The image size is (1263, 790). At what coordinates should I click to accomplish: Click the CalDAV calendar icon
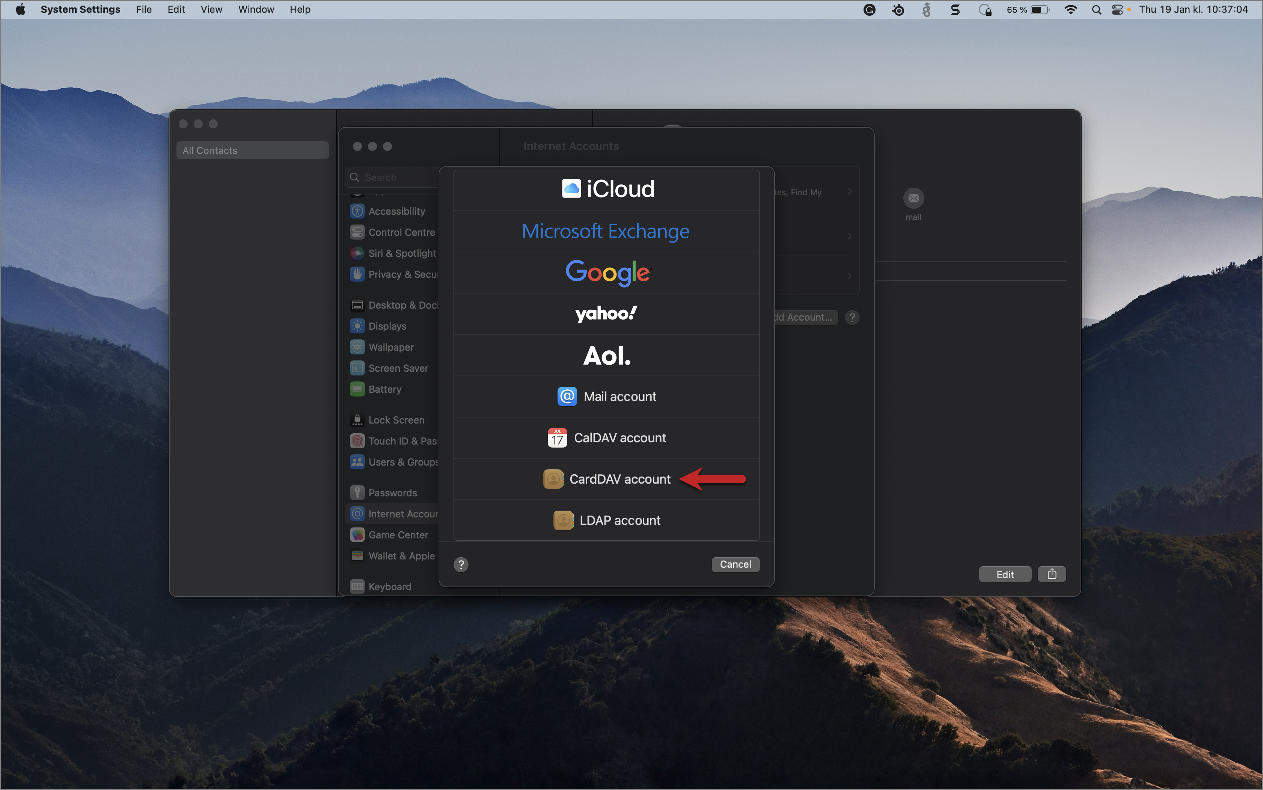point(557,438)
